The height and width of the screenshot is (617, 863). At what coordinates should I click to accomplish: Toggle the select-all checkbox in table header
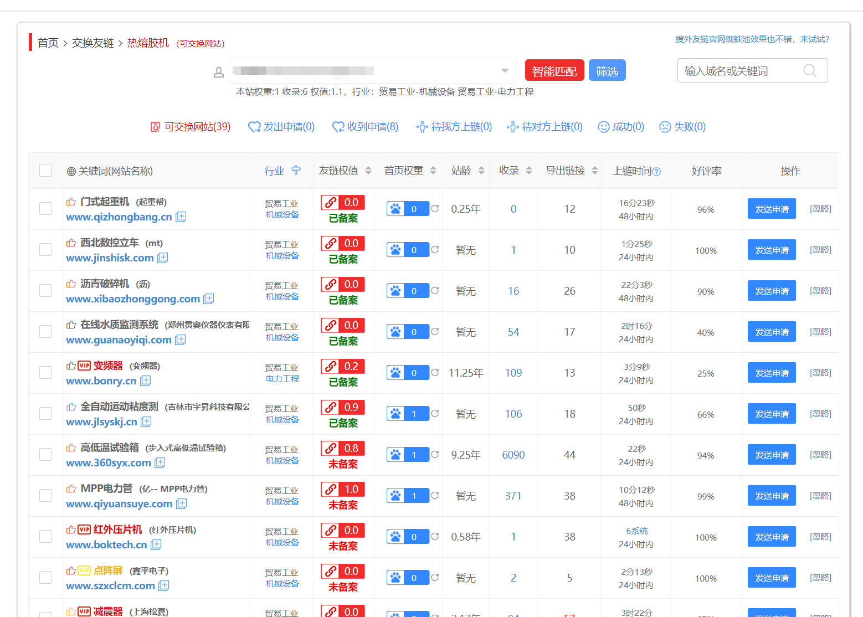(45, 170)
